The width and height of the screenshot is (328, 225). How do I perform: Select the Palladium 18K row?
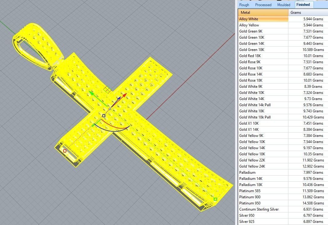[283, 184]
